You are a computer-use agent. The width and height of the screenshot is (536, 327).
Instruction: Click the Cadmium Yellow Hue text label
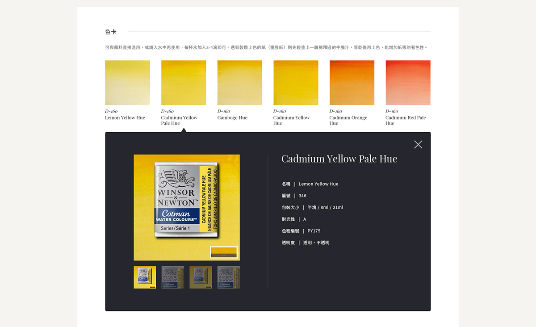coord(291,120)
